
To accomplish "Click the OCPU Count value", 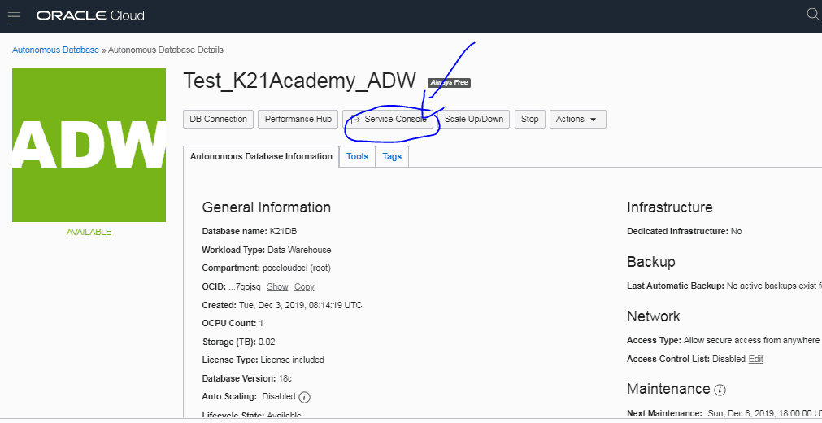I will (261, 323).
